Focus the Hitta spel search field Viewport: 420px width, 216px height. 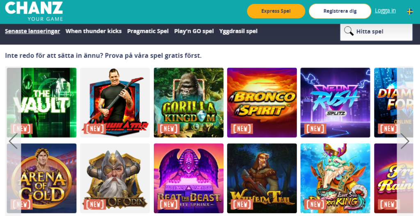pyautogui.click(x=376, y=32)
